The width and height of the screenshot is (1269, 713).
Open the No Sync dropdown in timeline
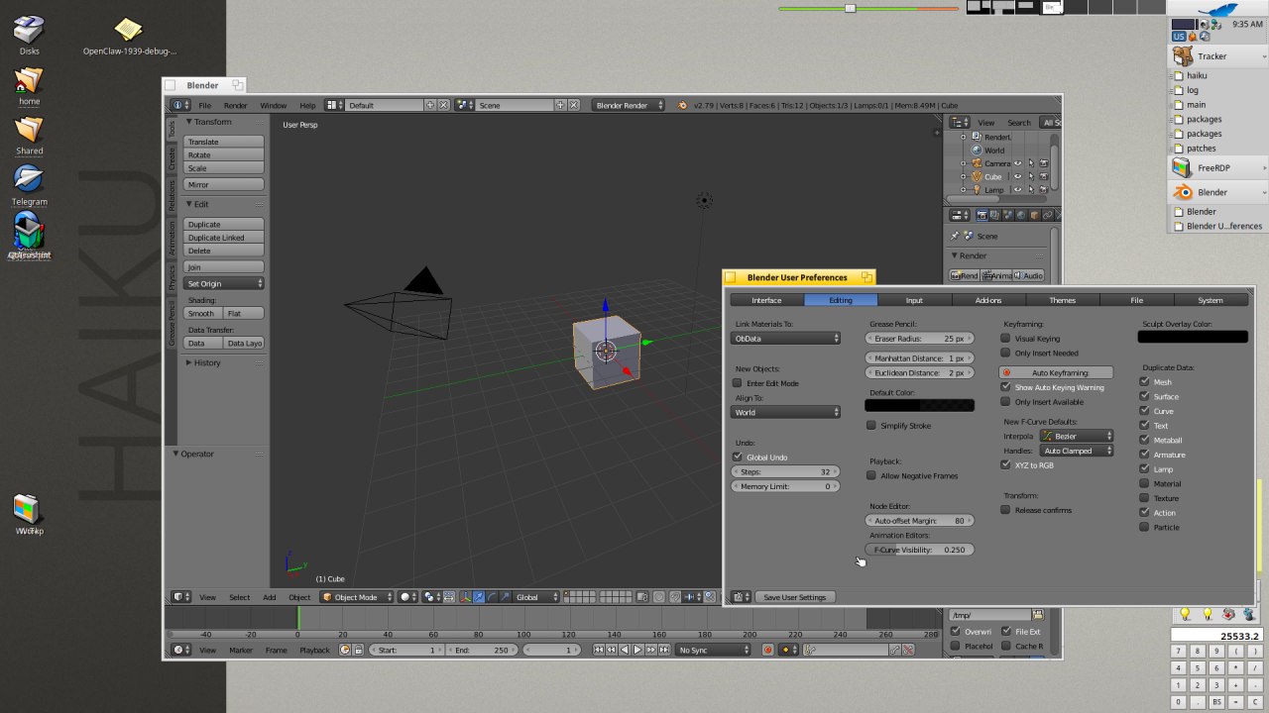coord(713,650)
